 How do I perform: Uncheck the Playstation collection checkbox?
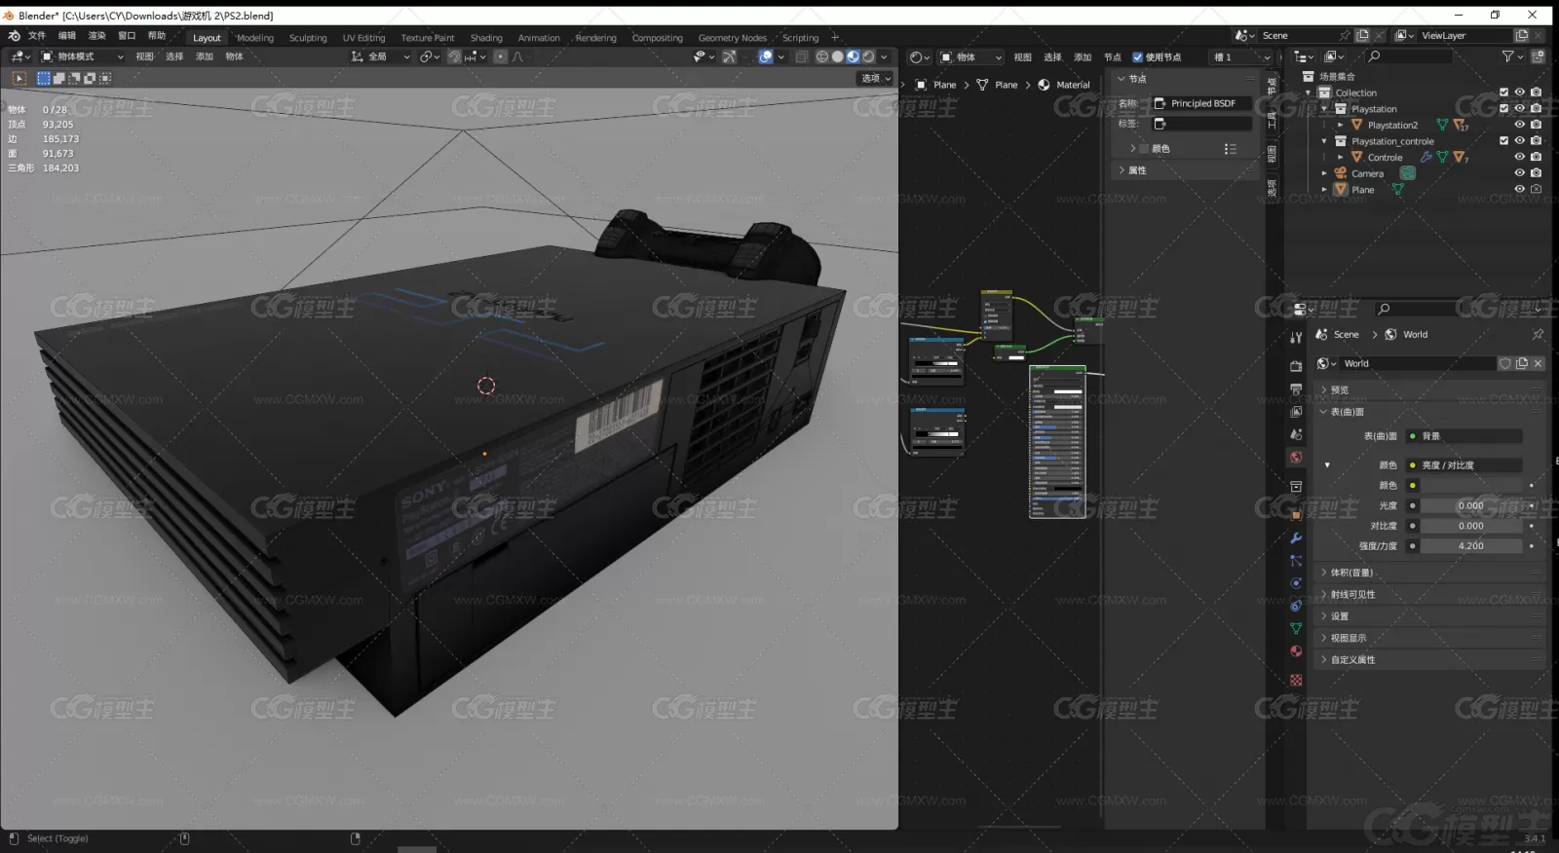tap(1503, 108)
